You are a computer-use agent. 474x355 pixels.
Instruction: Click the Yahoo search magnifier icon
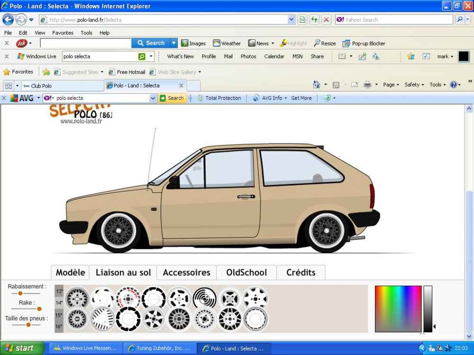(459, 19)
